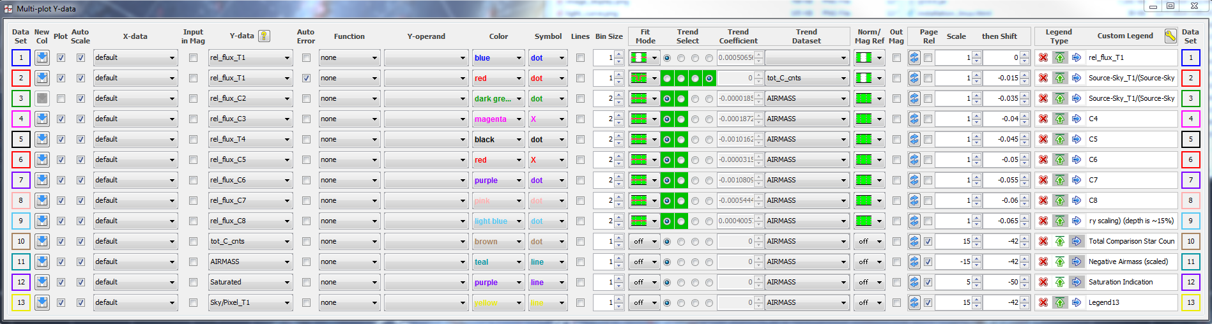Image resolution: width=1212 pixels, height=324 pixels.
Task: Increase Bin Size stepper in row 3
Action: 618,95
